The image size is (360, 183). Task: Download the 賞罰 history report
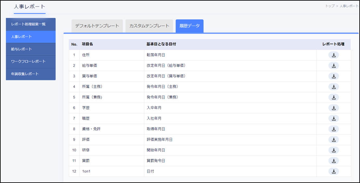(x=333, y=161)
